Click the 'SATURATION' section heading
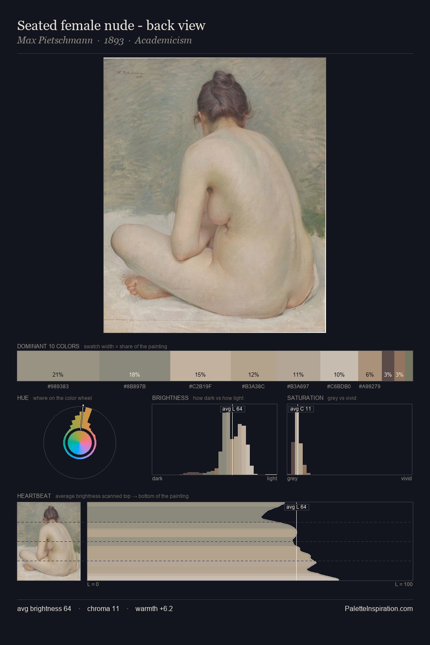This screenshot has width=430, height=645. point(305,398)
